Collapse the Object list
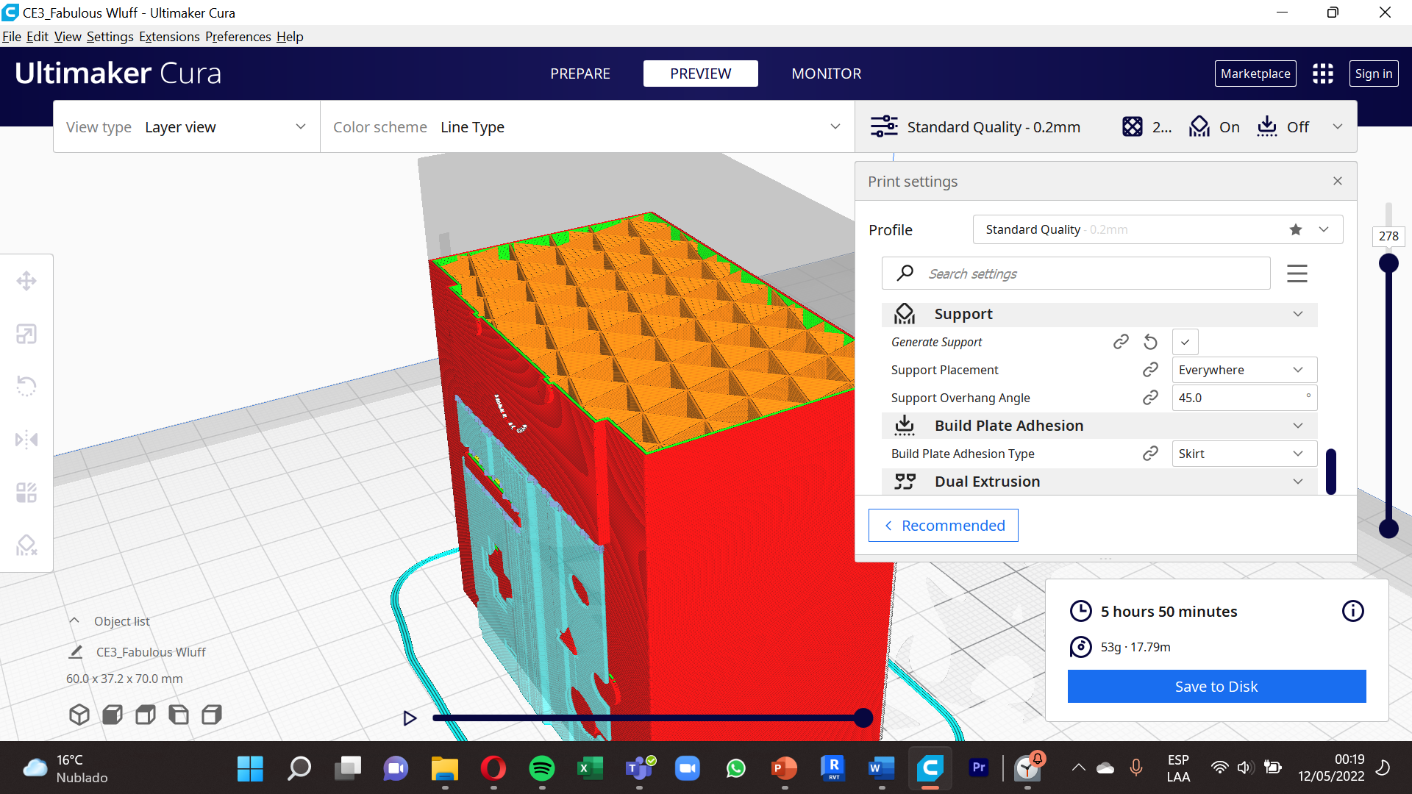This screenshot has height=794, width=1412. point(74,621)
